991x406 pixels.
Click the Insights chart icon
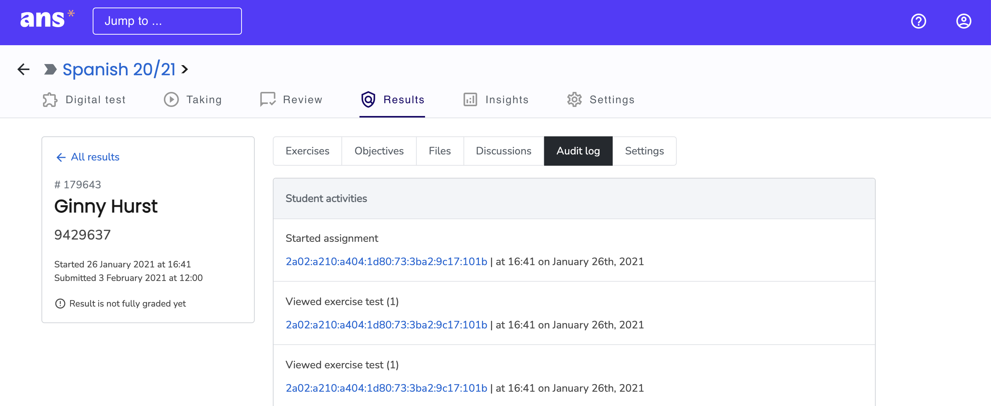(x=470, y=99)
